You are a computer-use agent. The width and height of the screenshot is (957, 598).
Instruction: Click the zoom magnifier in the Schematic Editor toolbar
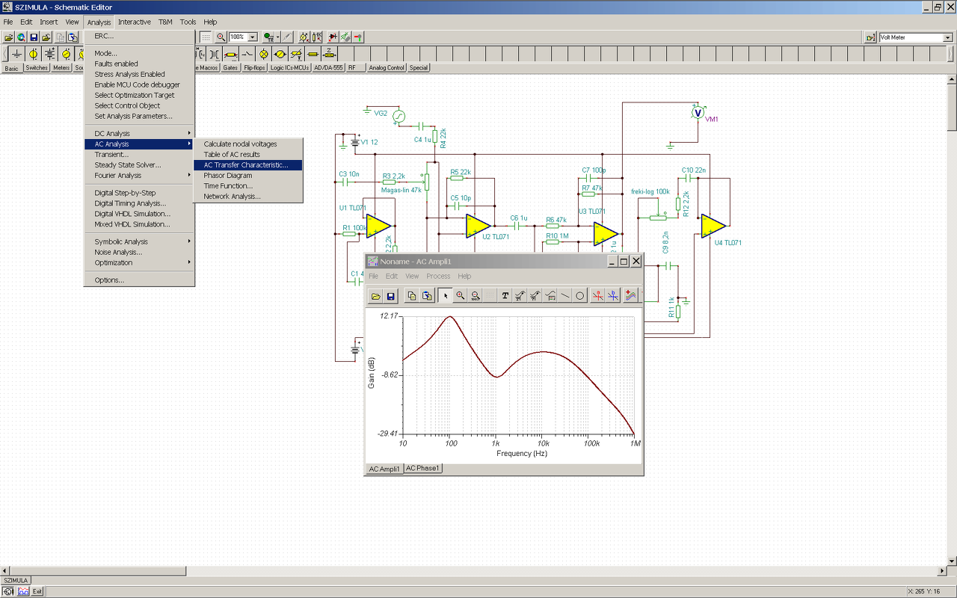(221, 37)
